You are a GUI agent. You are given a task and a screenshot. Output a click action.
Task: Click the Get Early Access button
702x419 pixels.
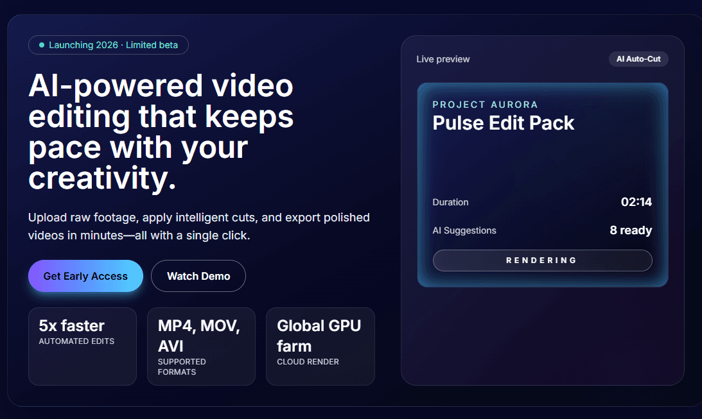click(85, 276)
